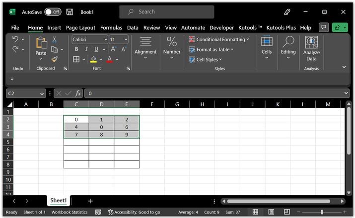Click the Comments speech bubble icon
Image resolution: width=355 pixels, height=218 pixels.
pyautogui.click(x=324, y=28)
